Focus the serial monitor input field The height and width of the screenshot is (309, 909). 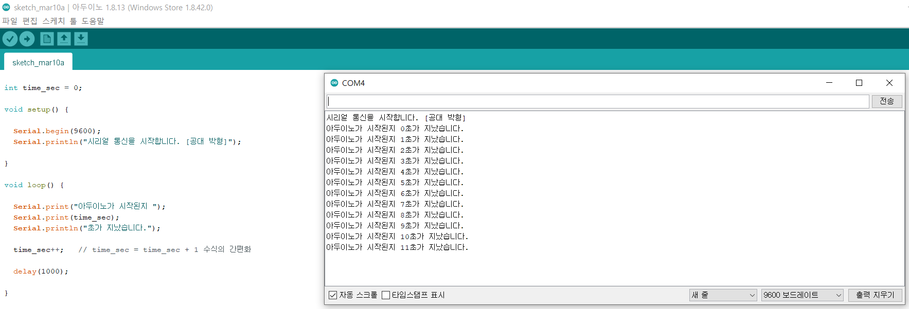pos(597,101)
